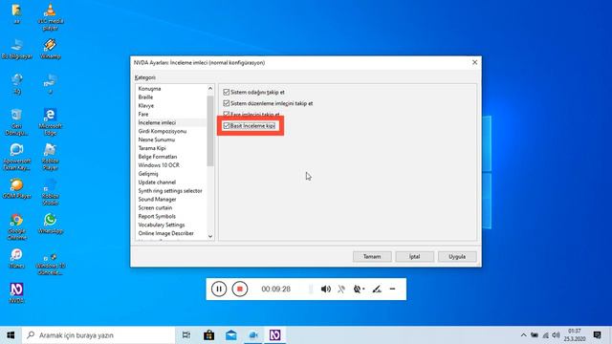Open the Windows 10 güncelle desktop shortcut
The height and width of the screenshot is (344, 612).
51,264
